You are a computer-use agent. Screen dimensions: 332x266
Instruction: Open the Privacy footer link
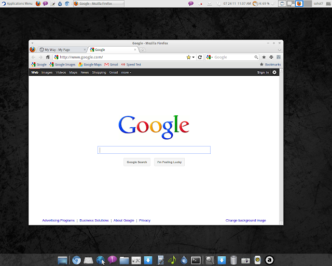point(145,220)
